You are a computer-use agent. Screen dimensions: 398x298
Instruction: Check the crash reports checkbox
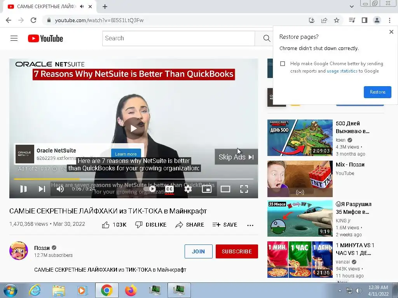(x=283, y=64)
